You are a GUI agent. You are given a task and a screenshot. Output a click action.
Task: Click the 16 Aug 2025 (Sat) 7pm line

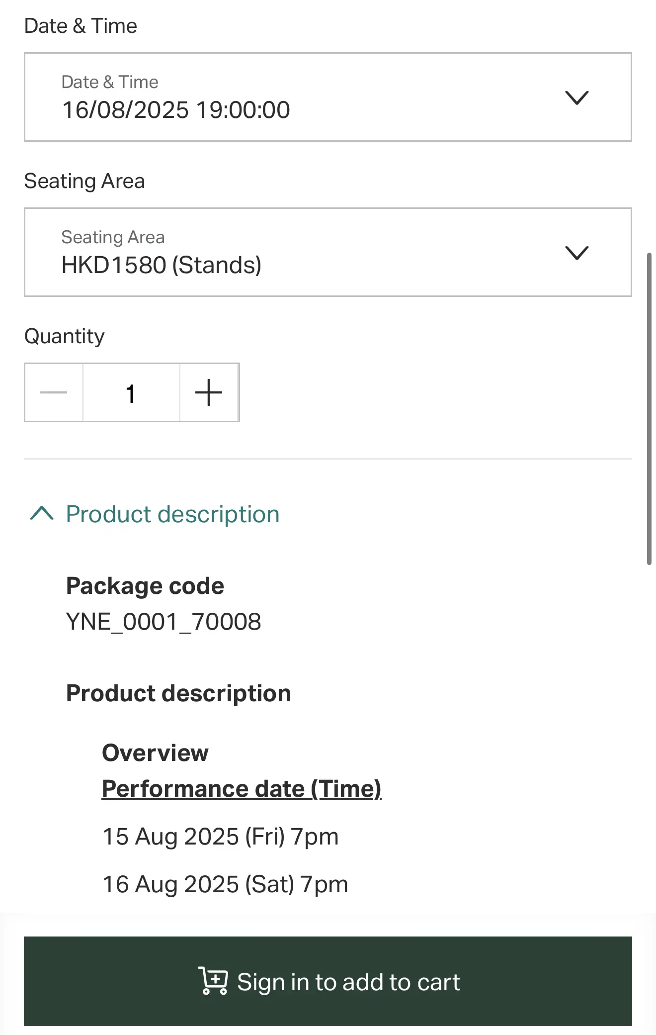click(225, 884)
